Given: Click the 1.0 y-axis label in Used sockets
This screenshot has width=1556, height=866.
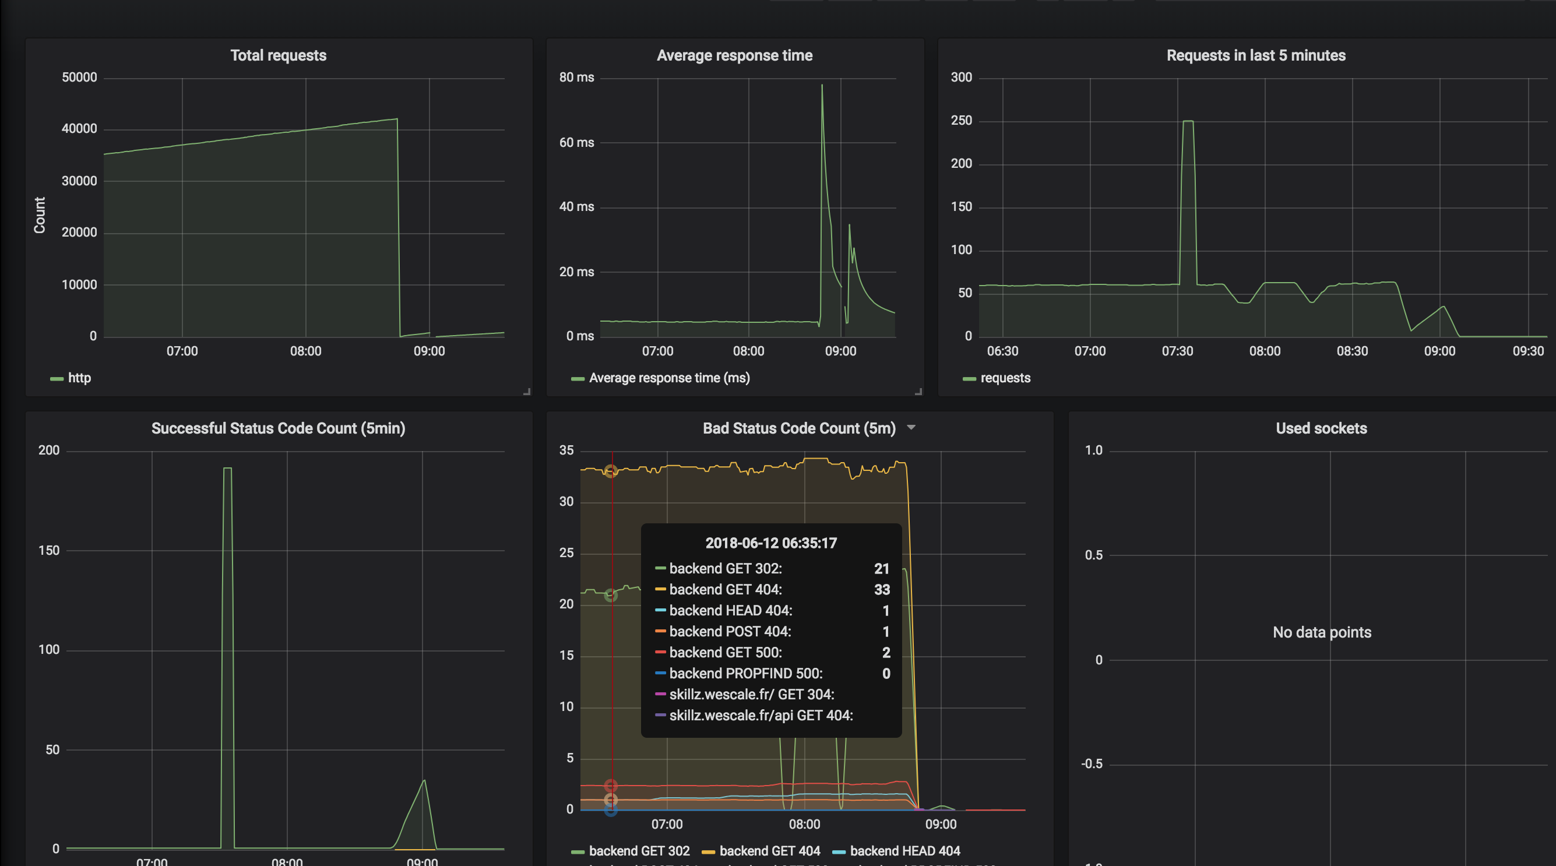Looking at the screenshot, I should 1093,450.
